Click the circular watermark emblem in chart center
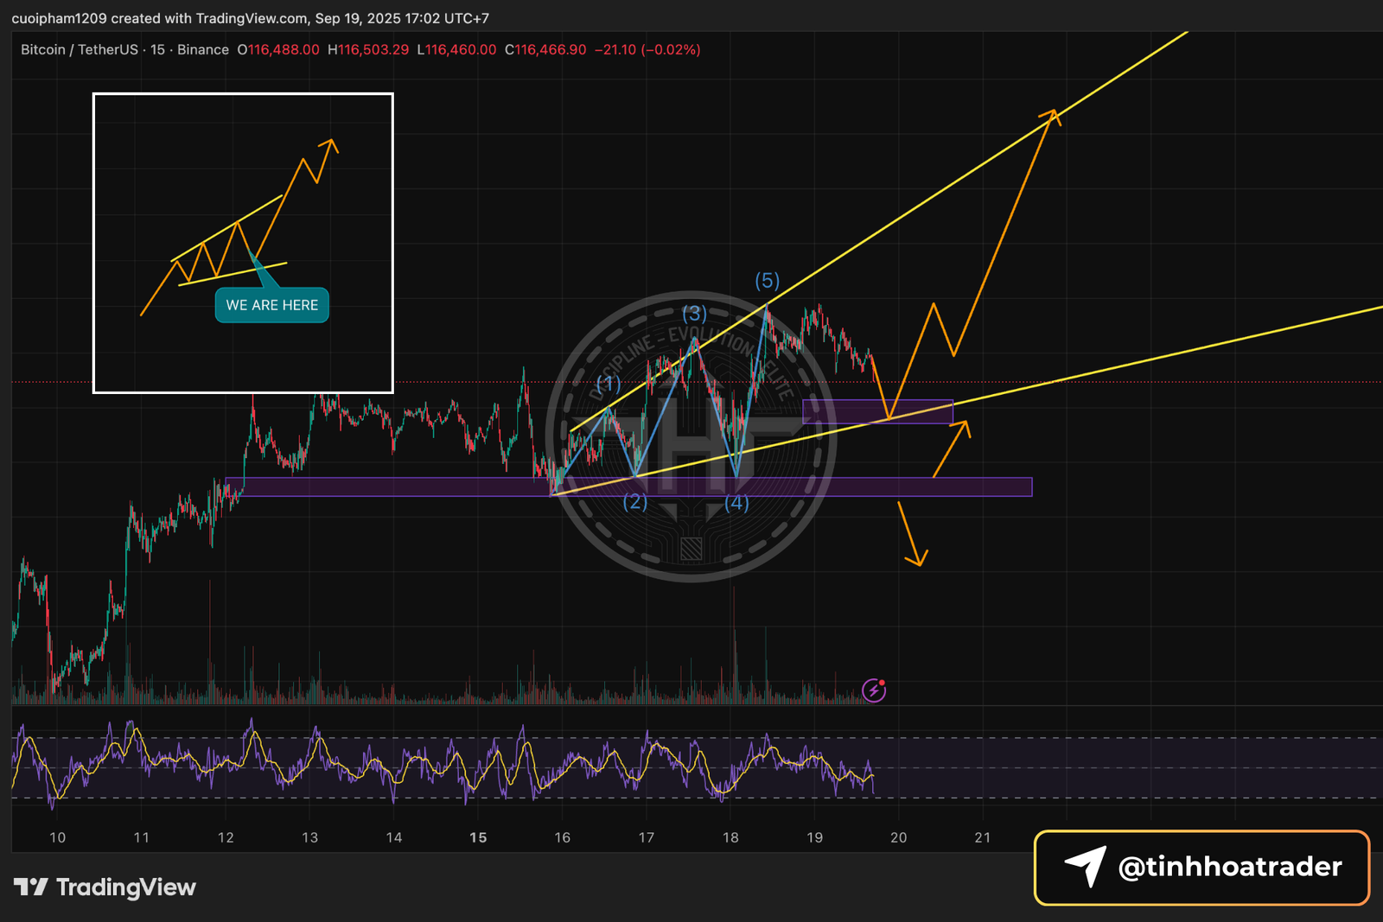Screen dimensions: 1383x922 (691, 436)
